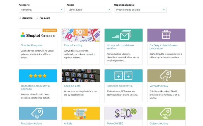Click the Zadarmo label text
Screen dimensions: 203x126
click(27, 18)
